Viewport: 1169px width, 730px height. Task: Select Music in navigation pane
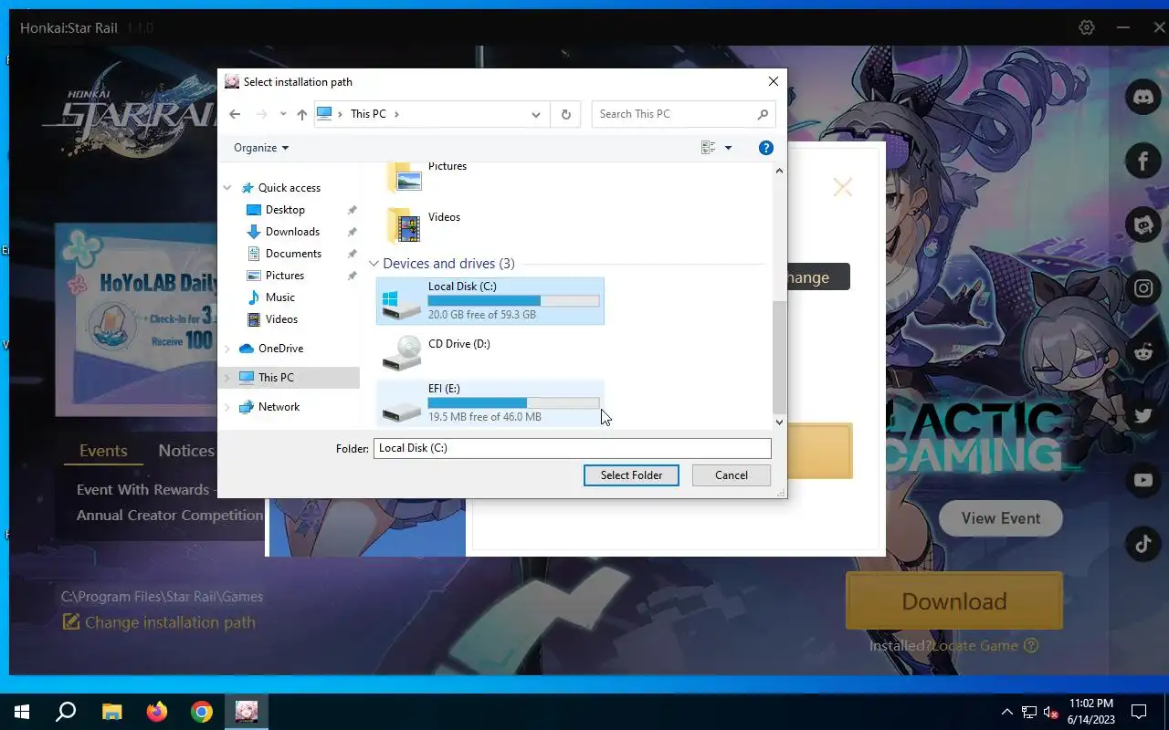click(279, 297)
